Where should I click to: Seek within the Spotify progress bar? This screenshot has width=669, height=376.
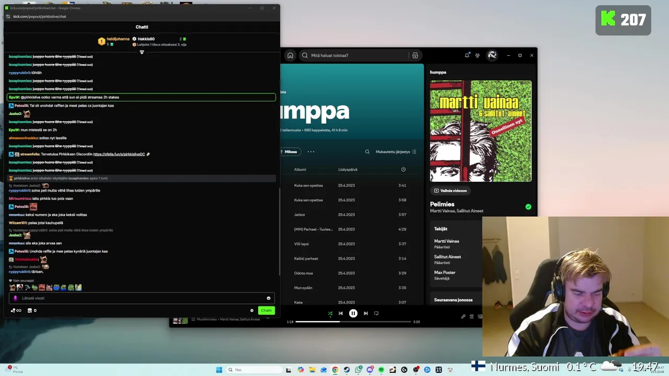[x=353, y=322]
